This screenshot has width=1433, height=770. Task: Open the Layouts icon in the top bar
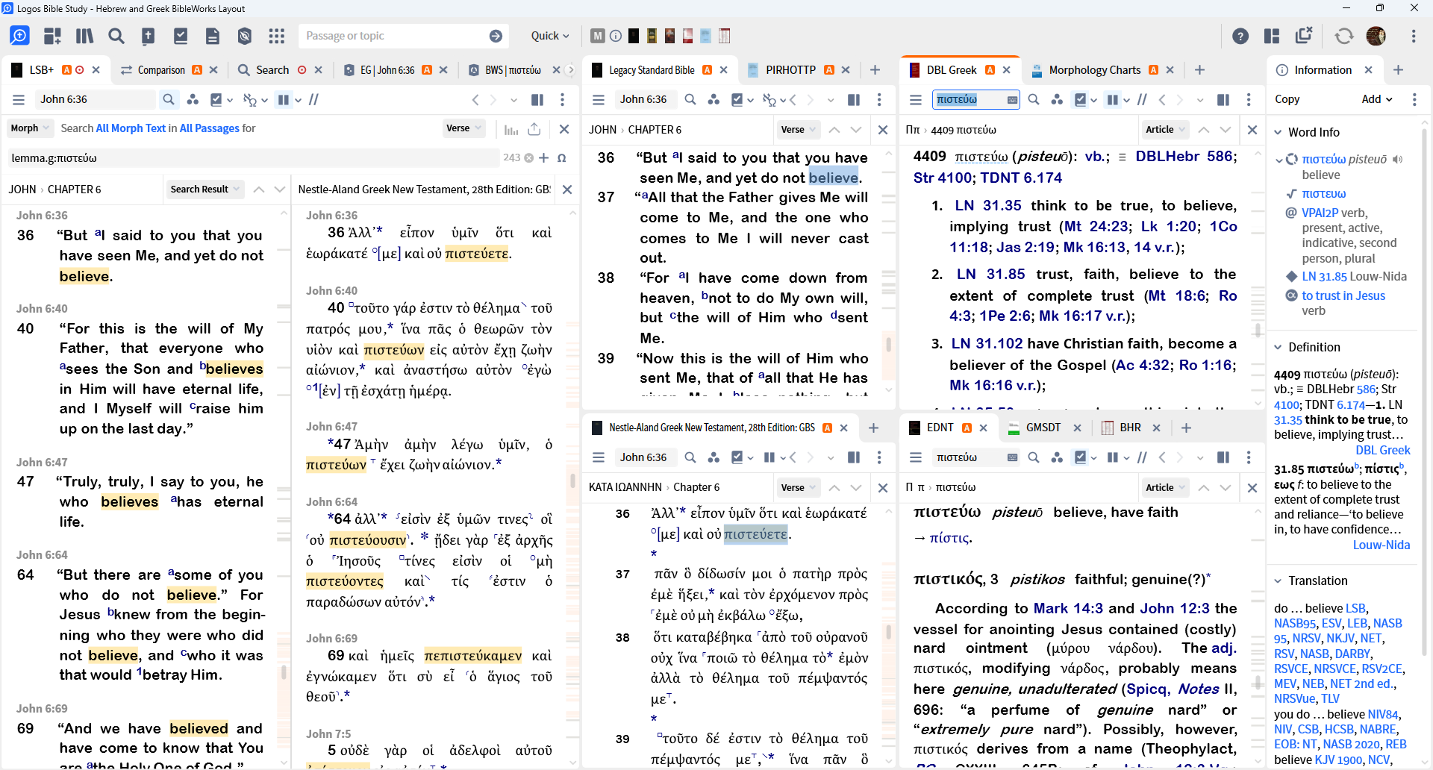1272,36
